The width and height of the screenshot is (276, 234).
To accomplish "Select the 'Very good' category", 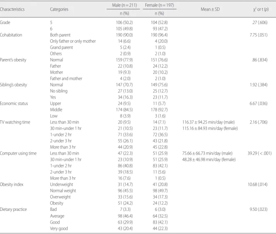I will pos(59,229).
